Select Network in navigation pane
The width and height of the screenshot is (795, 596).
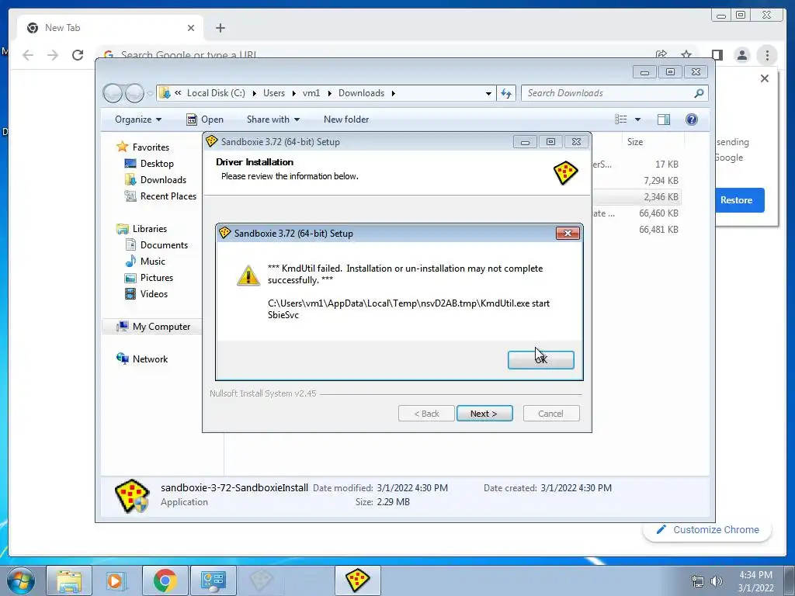(150, 359)
